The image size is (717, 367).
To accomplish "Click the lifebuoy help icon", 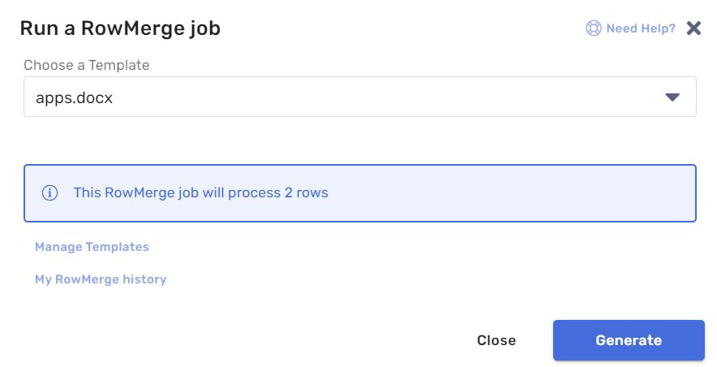I will (x=593, y=28).
